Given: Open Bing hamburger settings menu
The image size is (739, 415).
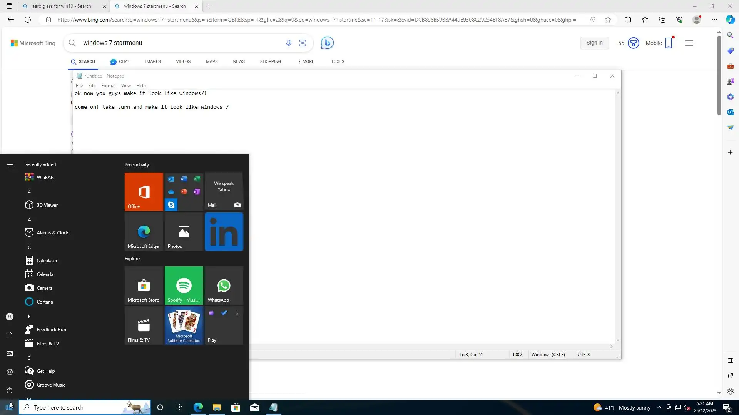Looking at the screenshot, I should 689,43.
